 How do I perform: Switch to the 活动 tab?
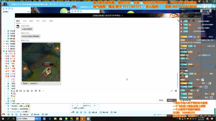click(44, 21)
